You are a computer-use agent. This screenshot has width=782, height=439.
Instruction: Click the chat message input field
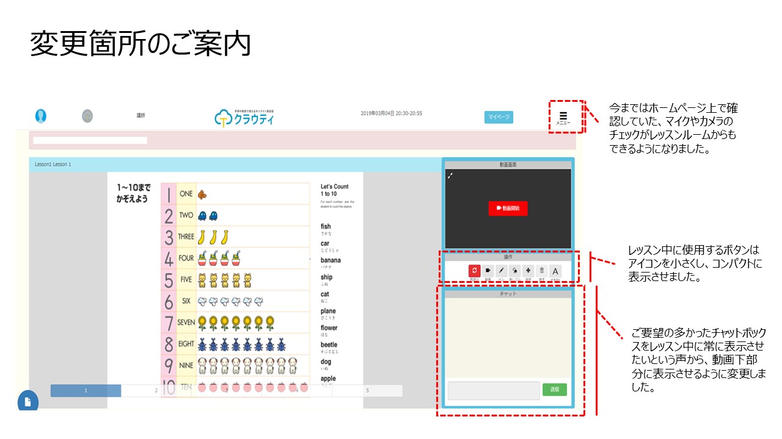(494, 390)
